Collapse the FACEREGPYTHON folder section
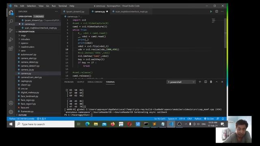The height and width of the screenshot is (146, 260). (x=26, y=32)
